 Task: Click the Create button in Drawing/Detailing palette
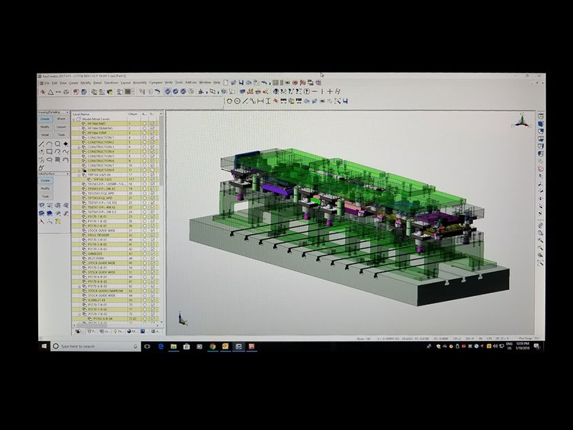44,119
